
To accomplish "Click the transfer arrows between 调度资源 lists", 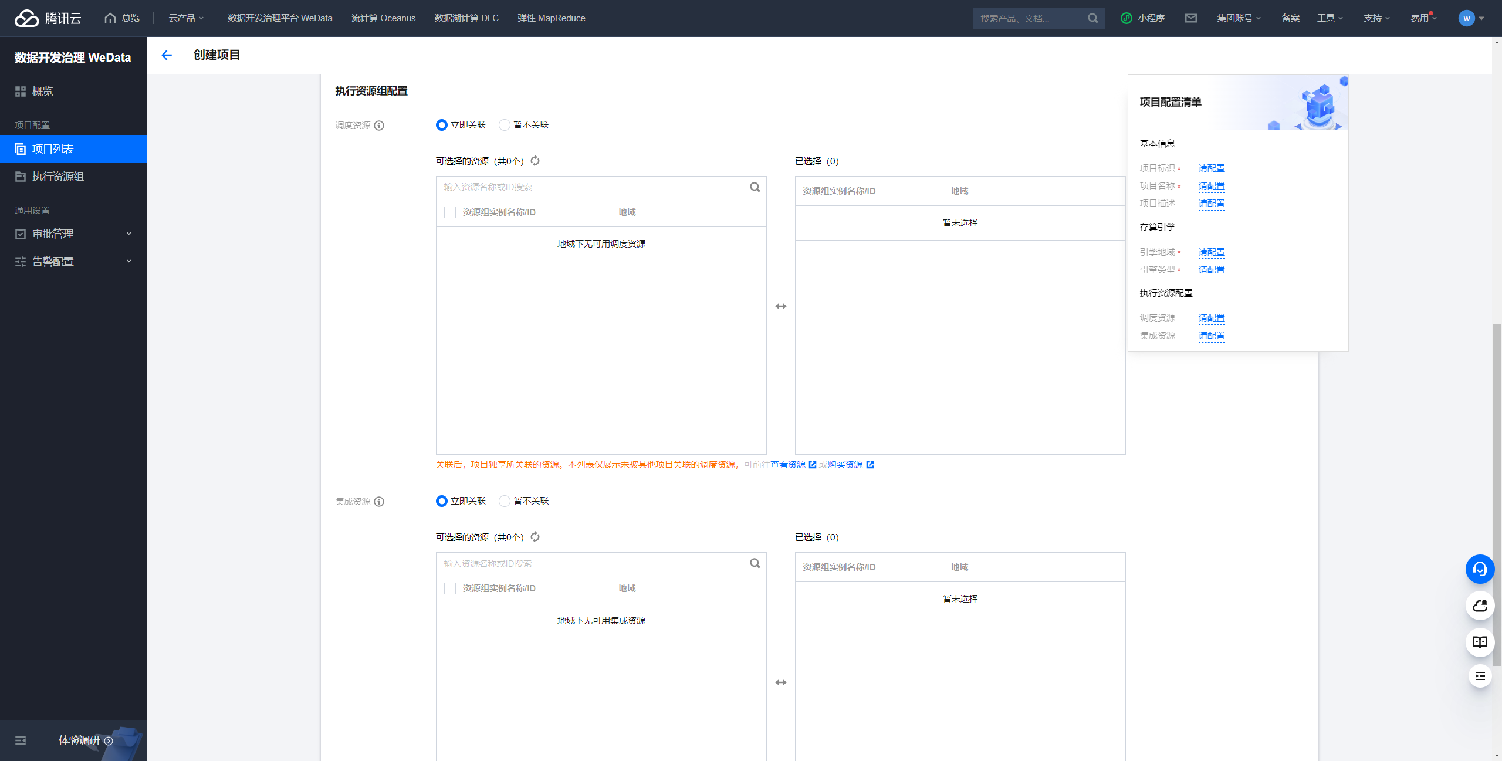I will tap(780, 306).
